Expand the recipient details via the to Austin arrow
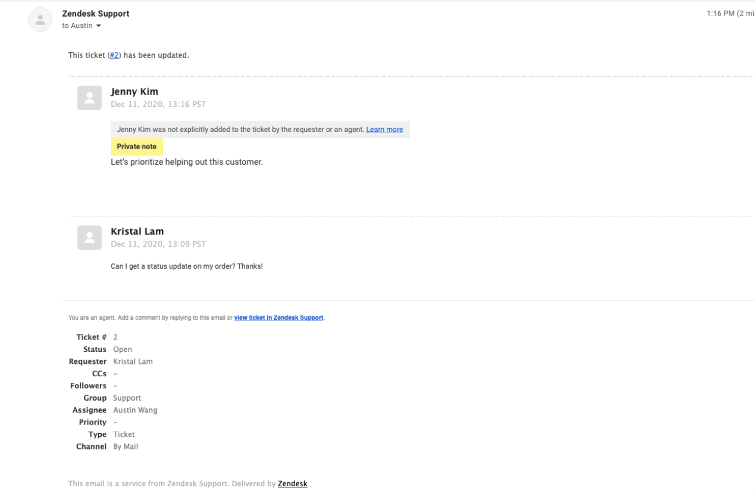The height and width of the screenshot is (497, 755). (99, 26)
